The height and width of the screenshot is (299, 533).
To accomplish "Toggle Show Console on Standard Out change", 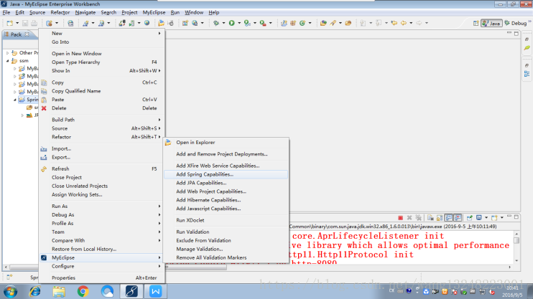I will [449, 218].
